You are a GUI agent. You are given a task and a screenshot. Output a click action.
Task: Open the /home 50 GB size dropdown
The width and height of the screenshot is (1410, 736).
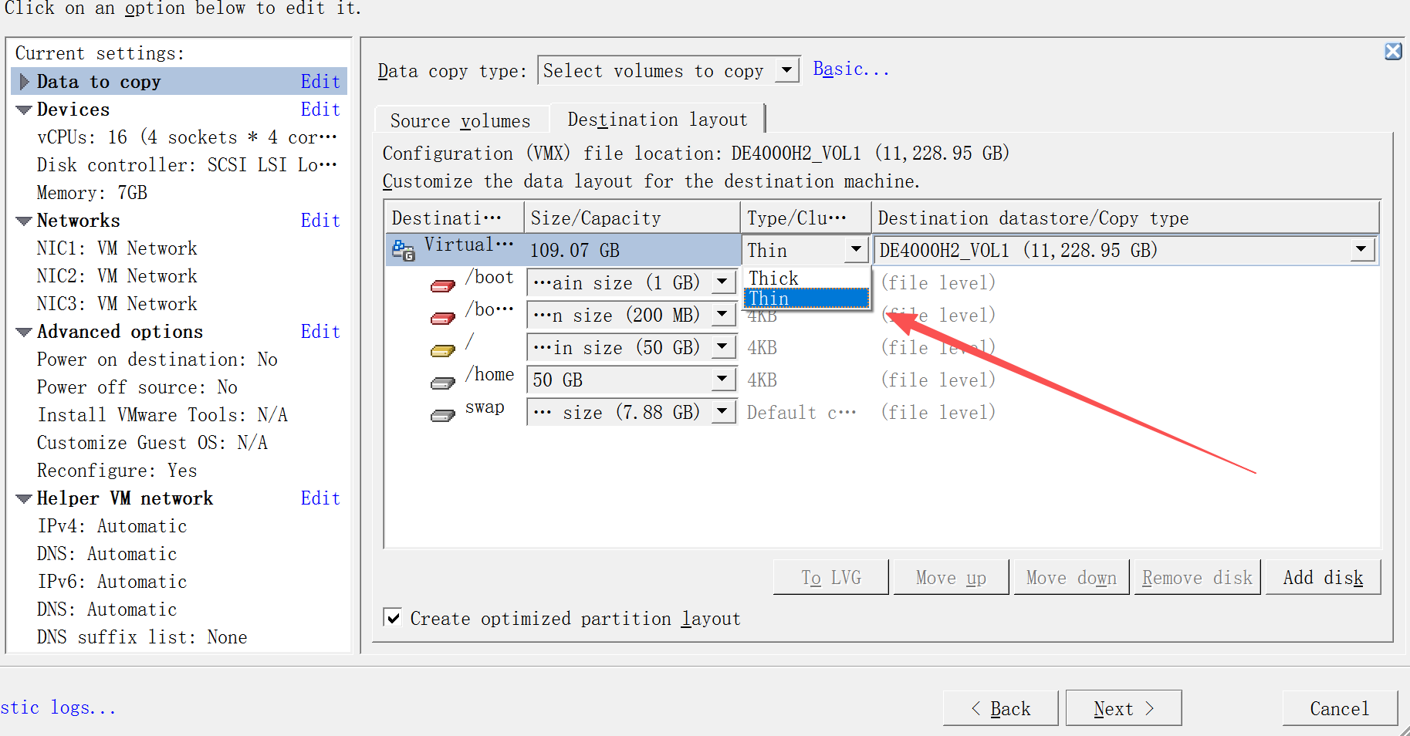(x=722, y=380)
